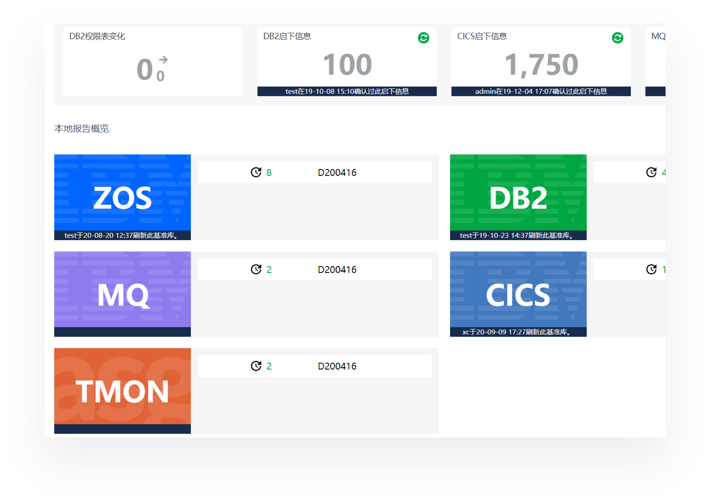Click D200416 in the MQ row

[x=337, y=270]
